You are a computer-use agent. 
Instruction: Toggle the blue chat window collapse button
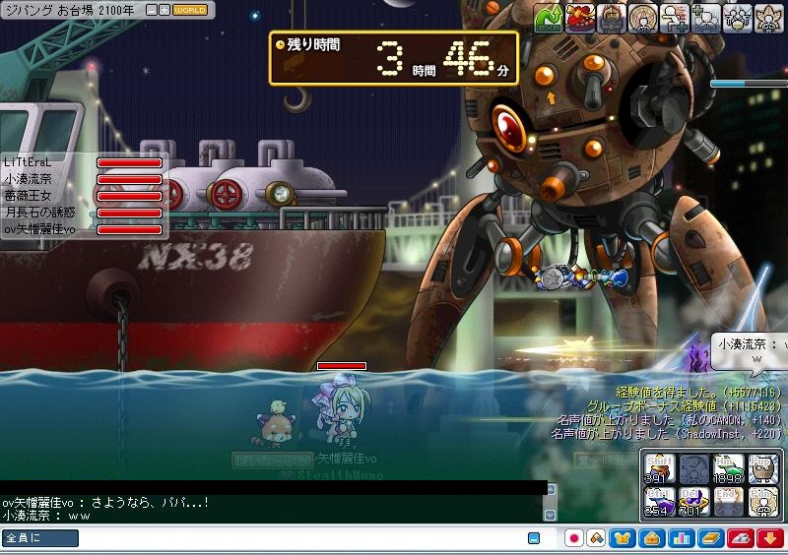pos(534,538)
